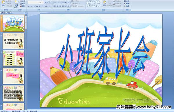Pick the oval shape in shapes gallery
This screenshot has height=112, width=174.
(x=99, y=1)
